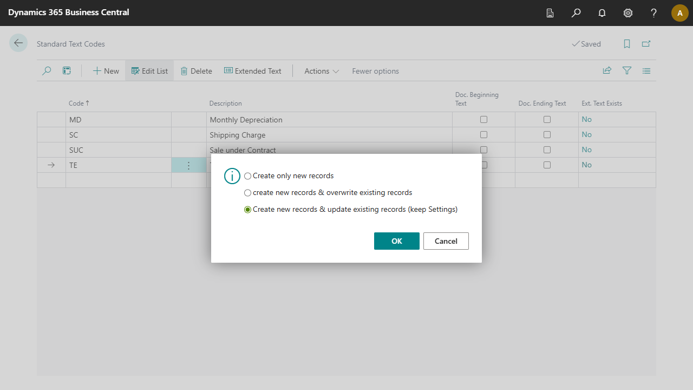Open the help question mark
Viewport: 693px width, 390px height.
[x=654, y=13]
